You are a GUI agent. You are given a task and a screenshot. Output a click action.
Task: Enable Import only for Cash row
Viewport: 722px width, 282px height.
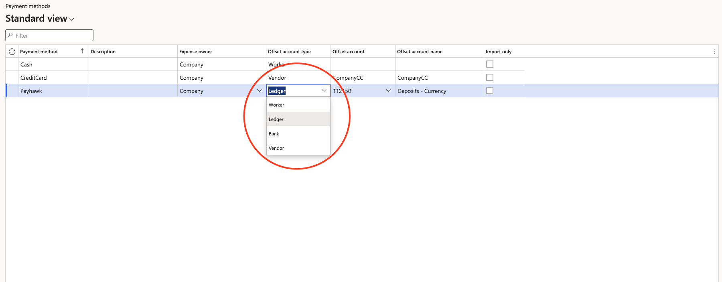pyautogui.click(x=490, y=64)
